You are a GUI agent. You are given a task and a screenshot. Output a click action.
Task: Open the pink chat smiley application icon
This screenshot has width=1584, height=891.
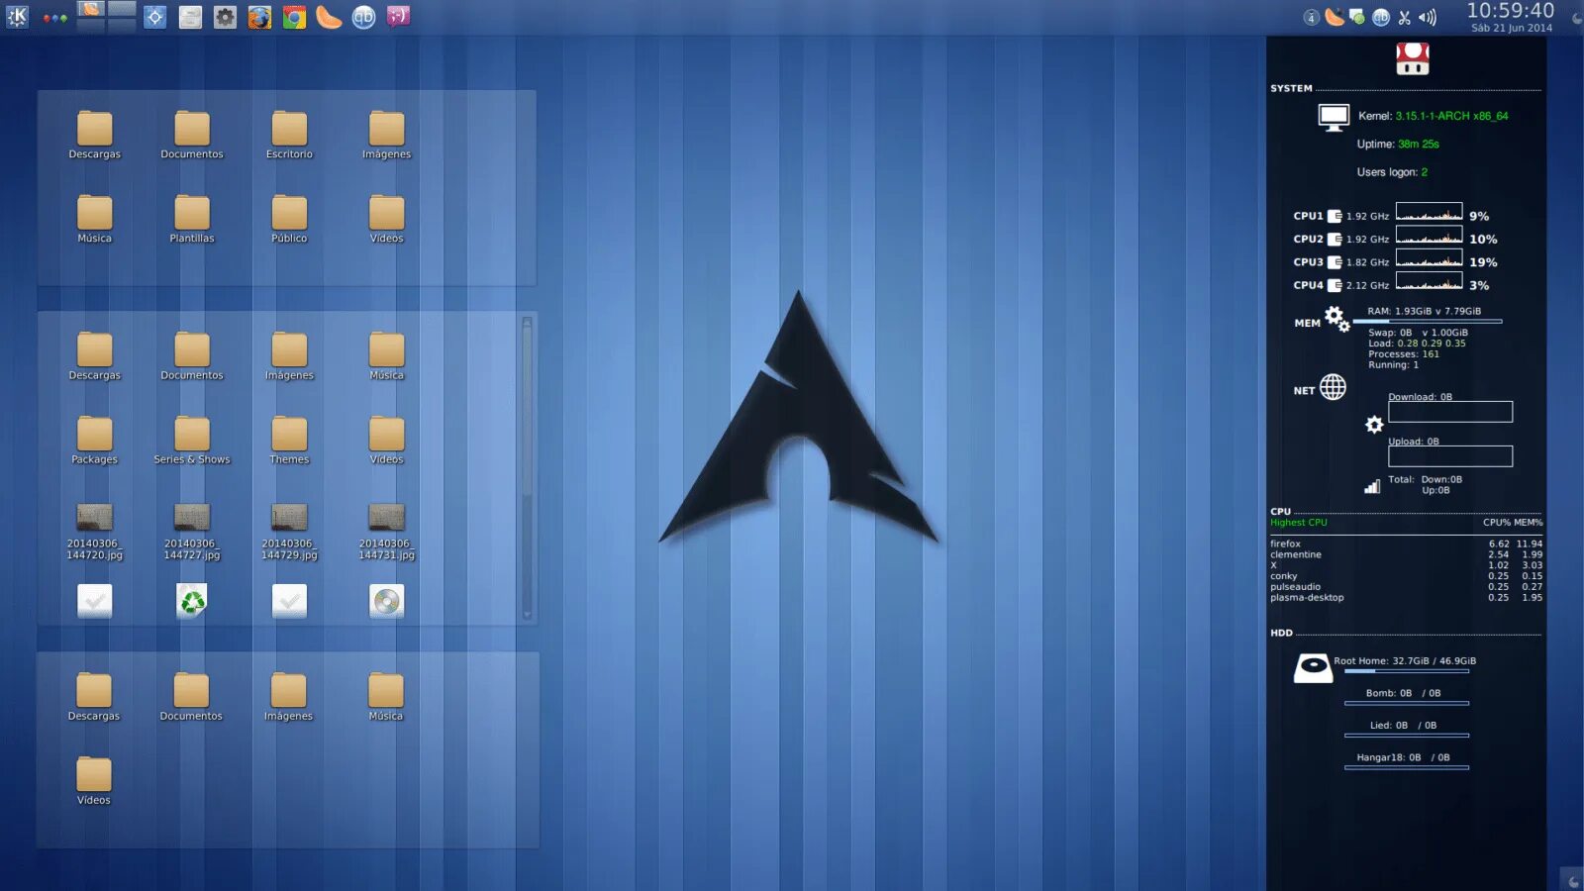point(398,17)
